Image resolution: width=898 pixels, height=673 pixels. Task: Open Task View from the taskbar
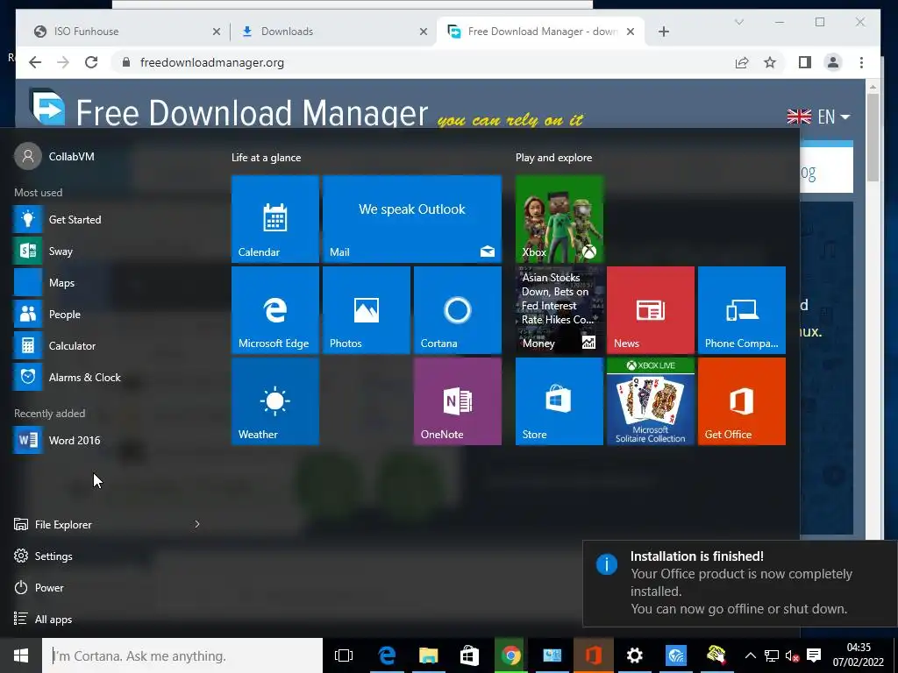point(344,655)
